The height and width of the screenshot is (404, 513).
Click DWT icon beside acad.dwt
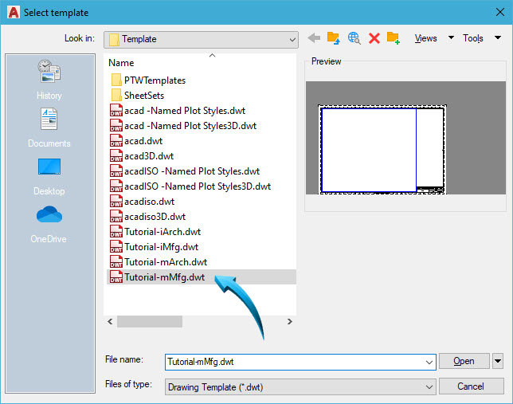pos(116,141)
